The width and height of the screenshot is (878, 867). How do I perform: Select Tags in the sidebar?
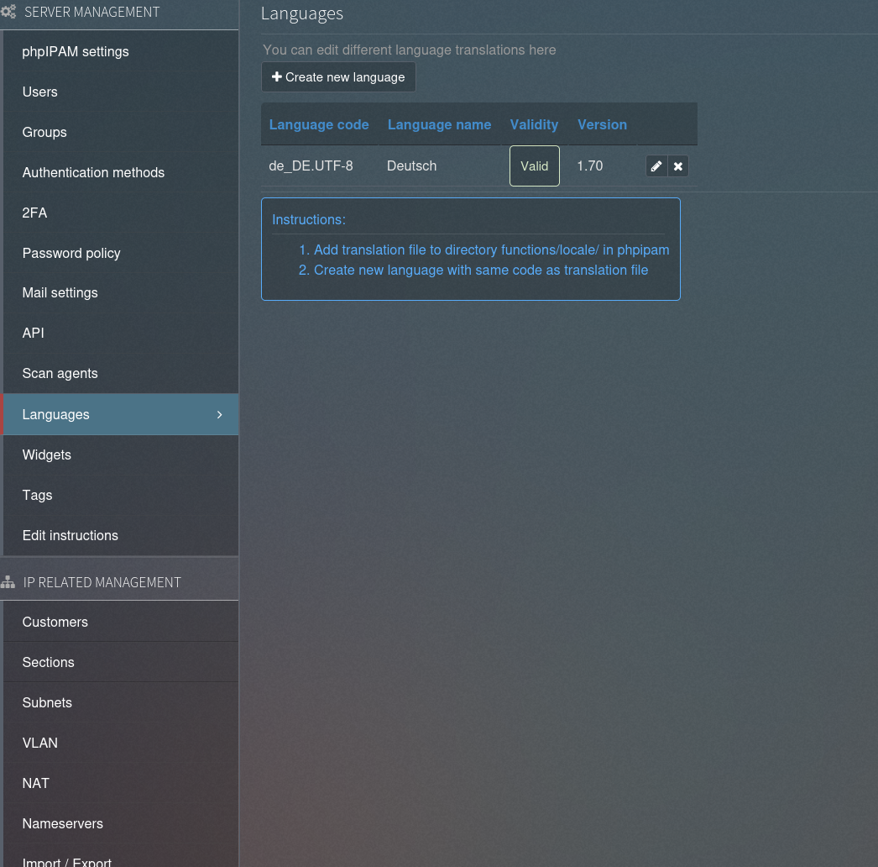[x=37, y=496]
